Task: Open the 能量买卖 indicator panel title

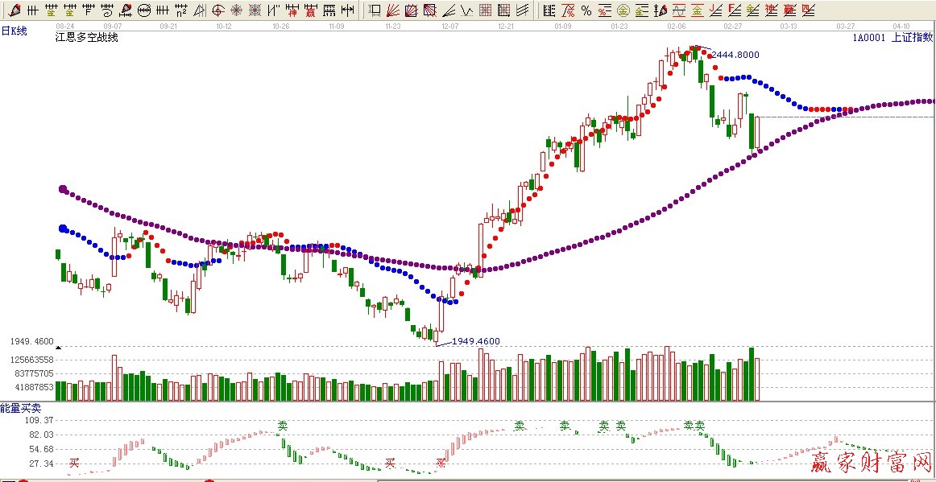Action: click(x=20, y=409)
